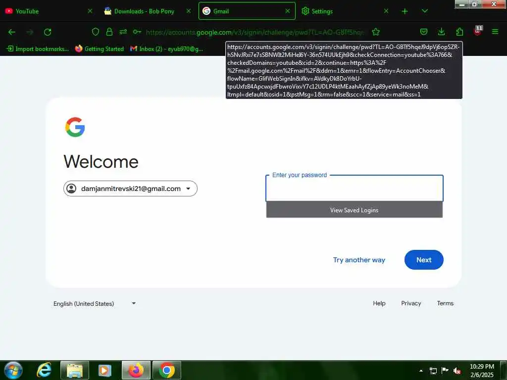Screen dimensions: 507x380
Task: Open the Getting Started bookmark
Action: point(100,49)
